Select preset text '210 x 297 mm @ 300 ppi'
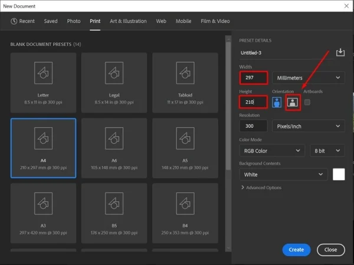354x265 pixels. (x=43, y=168)
